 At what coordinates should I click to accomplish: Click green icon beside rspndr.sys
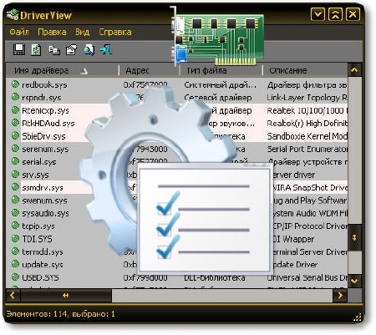click(x=15, y=97)
